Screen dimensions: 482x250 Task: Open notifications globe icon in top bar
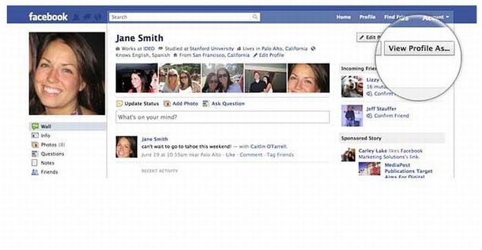click(x=98, y=17)
